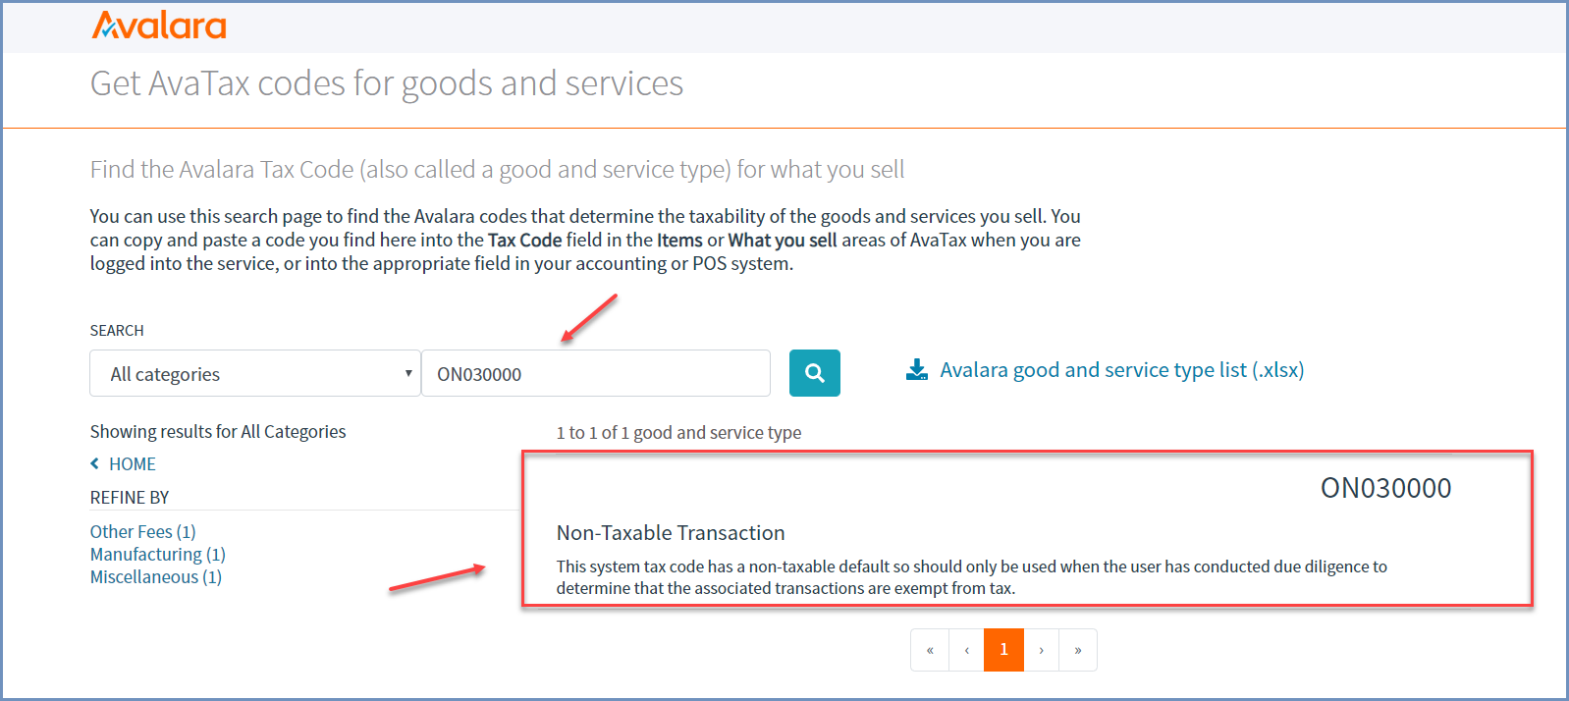Refine results by Miscellaneous (1)
This screenshot has width=1569, height=701.
[156, 576]
